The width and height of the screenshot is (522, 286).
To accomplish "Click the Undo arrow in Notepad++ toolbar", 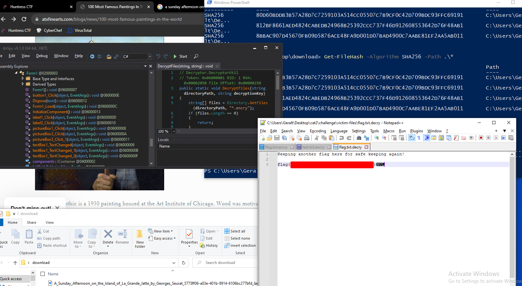I will coord(341,138).
